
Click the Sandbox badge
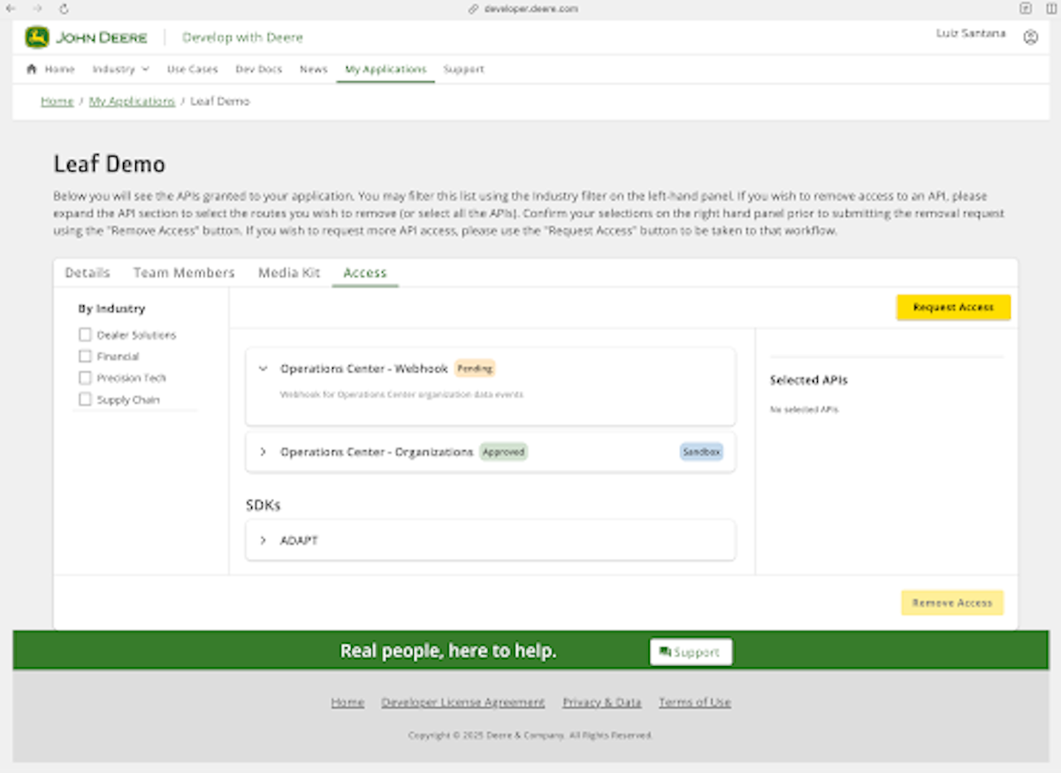[x=702, y=452]
